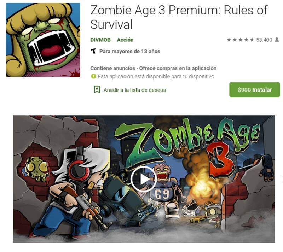The height and width of the screenshot is (252, 283).
Task: Click the Zombie Age 3 trailer thumbnail artwork
Action: (144, 179)
